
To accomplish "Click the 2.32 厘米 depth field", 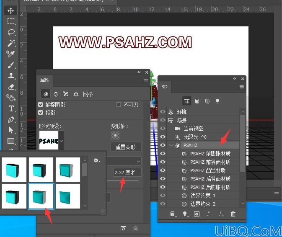I will coord(127,173).
